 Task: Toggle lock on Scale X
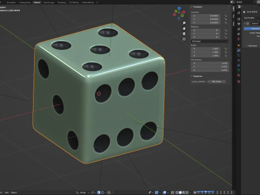point(225,49)
